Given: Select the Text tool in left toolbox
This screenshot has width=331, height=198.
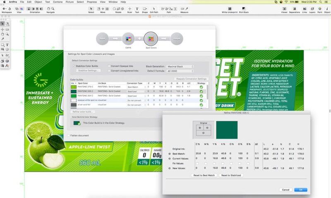Looking at the screenshot, I should pyautogui.click(x=7, y=45).
